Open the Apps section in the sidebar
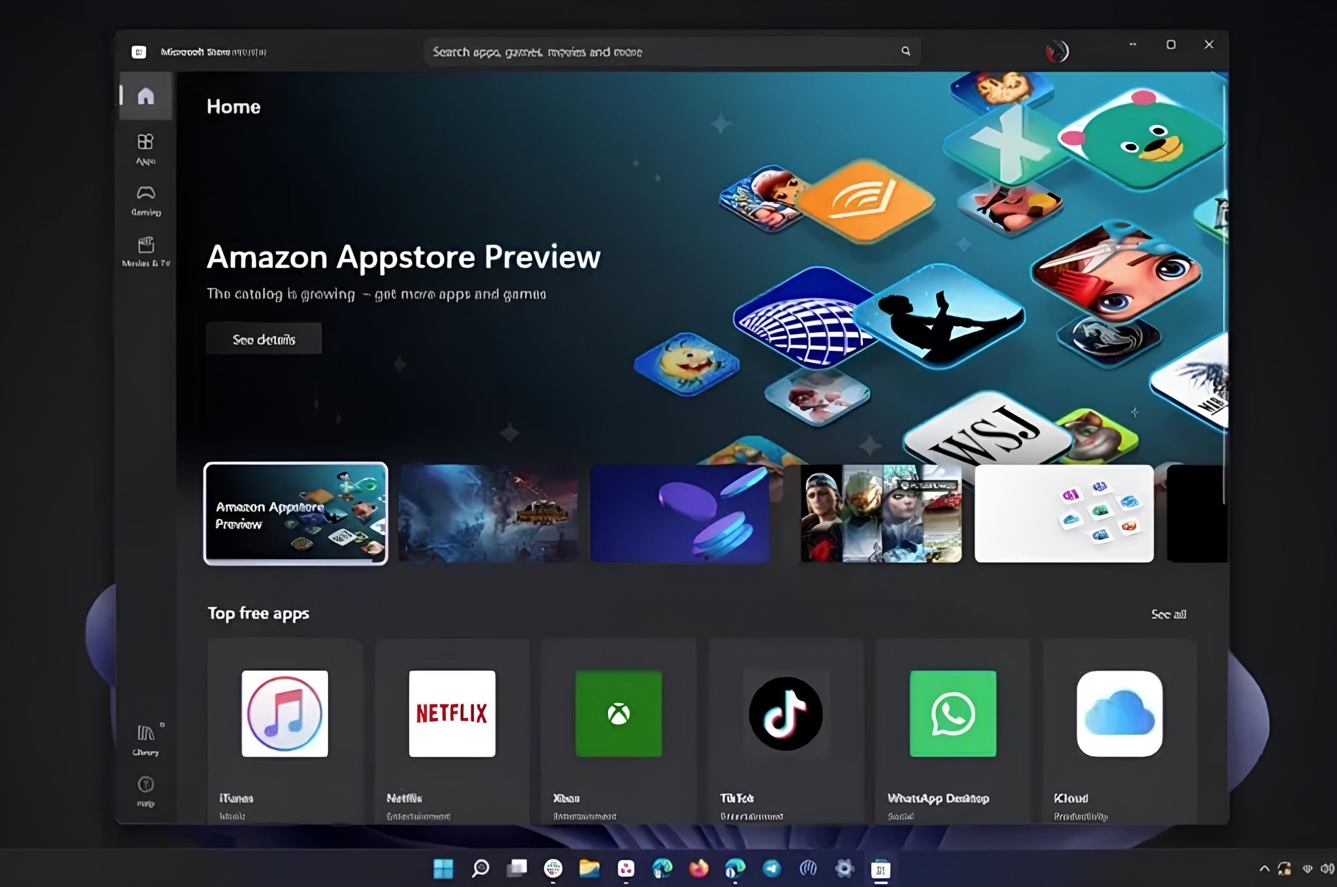This screenshot has width=1337, height=887. tap(145, 148)
